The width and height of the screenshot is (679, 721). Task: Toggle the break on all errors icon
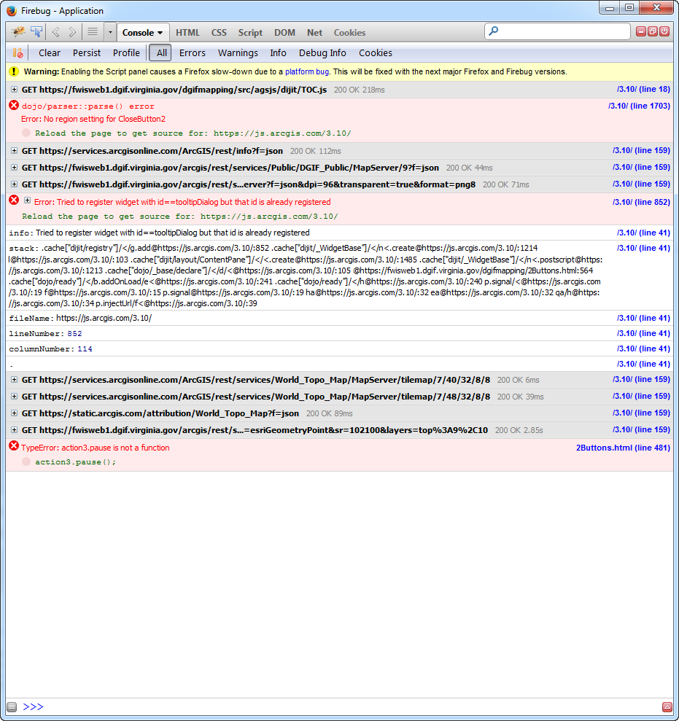[x=18, y=53]
